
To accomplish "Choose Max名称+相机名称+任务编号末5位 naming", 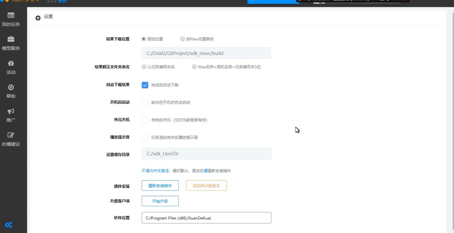I will pos(195,67).
